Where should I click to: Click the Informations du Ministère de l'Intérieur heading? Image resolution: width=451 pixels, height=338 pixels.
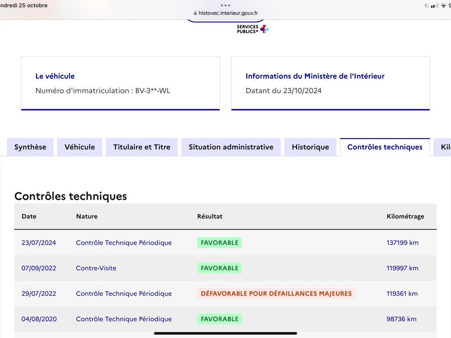315,76
